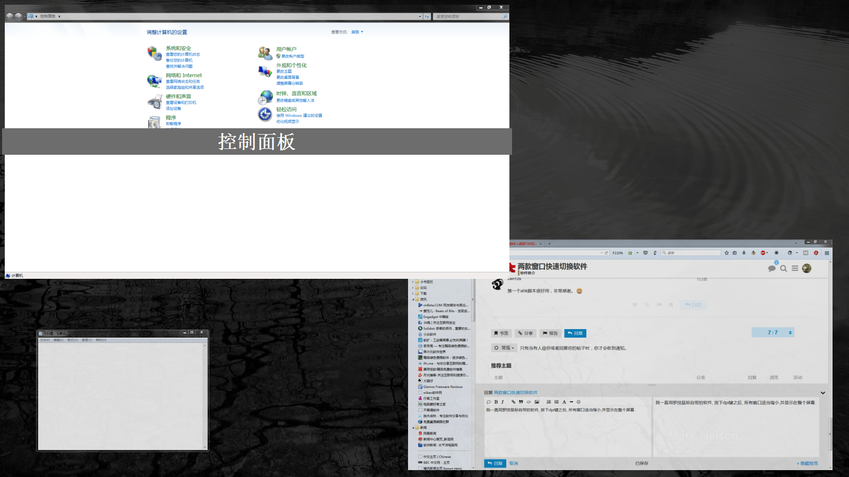Open 系统和安全 in Control Panel
Screen dimensions: 849x477
click(x=178, y=48)
